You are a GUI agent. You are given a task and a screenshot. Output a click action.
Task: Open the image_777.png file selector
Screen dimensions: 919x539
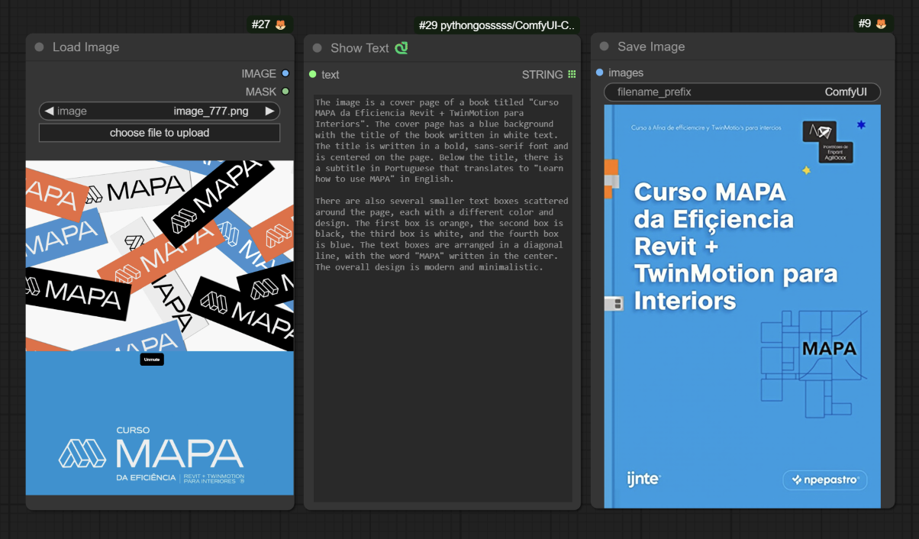point(160,111)
